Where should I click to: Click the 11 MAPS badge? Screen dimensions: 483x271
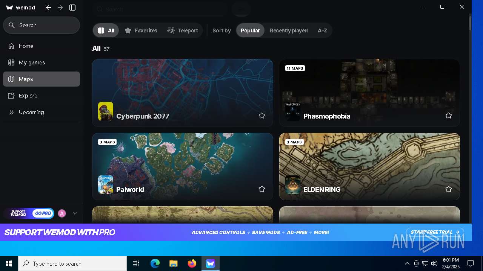tap(295, 68)
